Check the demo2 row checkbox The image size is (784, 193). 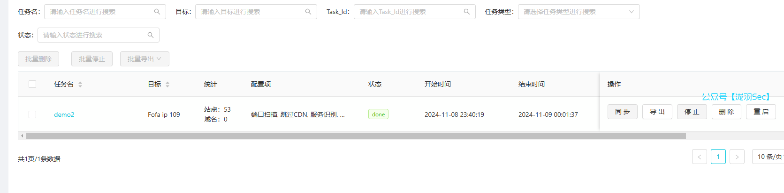click(32, 114)
